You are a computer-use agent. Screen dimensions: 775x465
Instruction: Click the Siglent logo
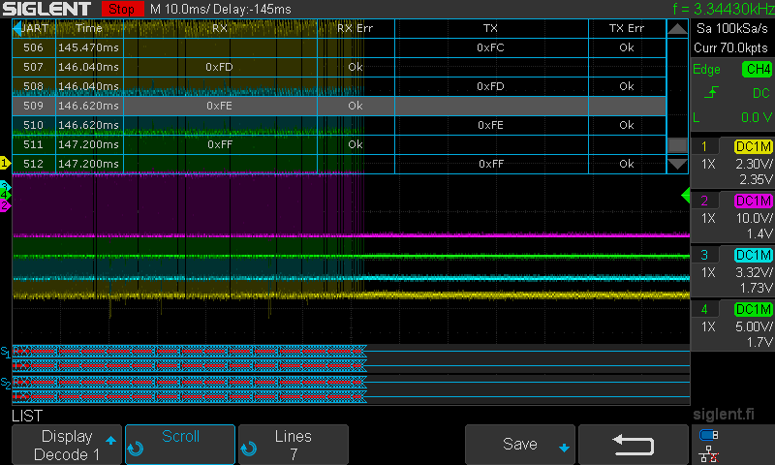(x=46, y=9)
